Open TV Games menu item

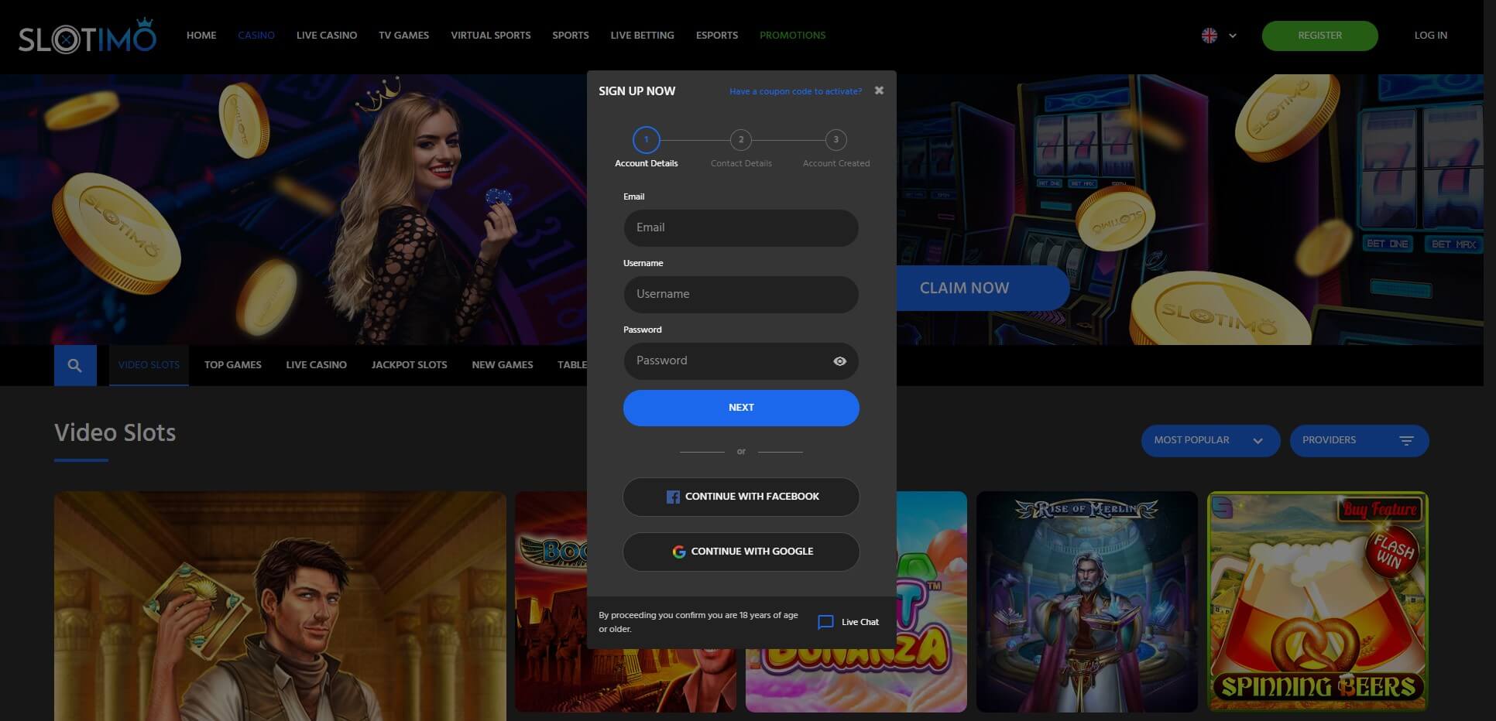click(x=403, y=36)
